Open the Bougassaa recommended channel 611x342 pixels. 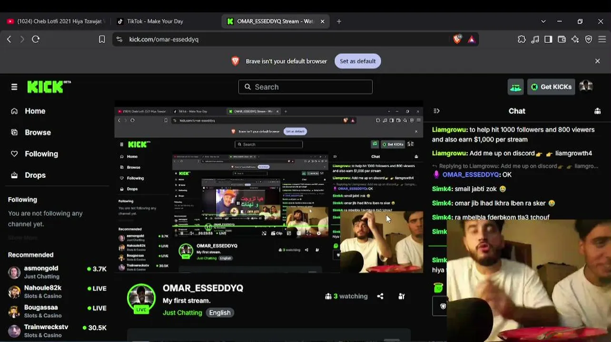point(57,311)
